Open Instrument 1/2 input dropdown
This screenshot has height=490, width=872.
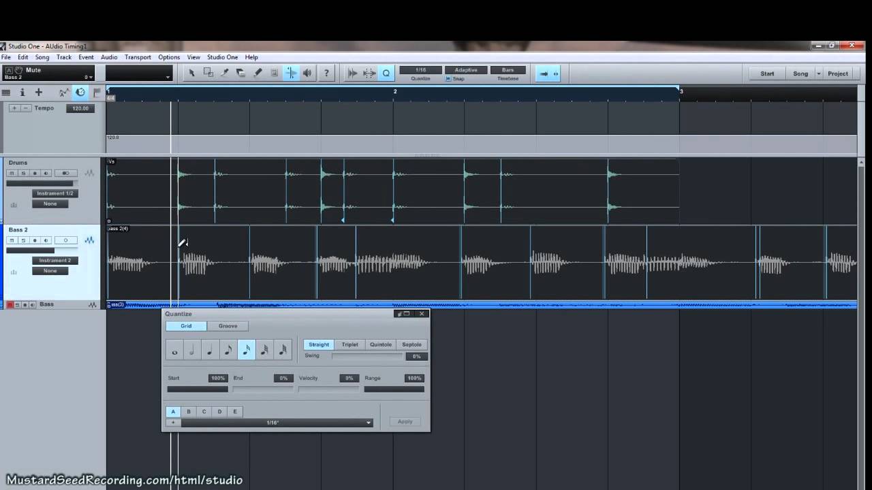55,193
